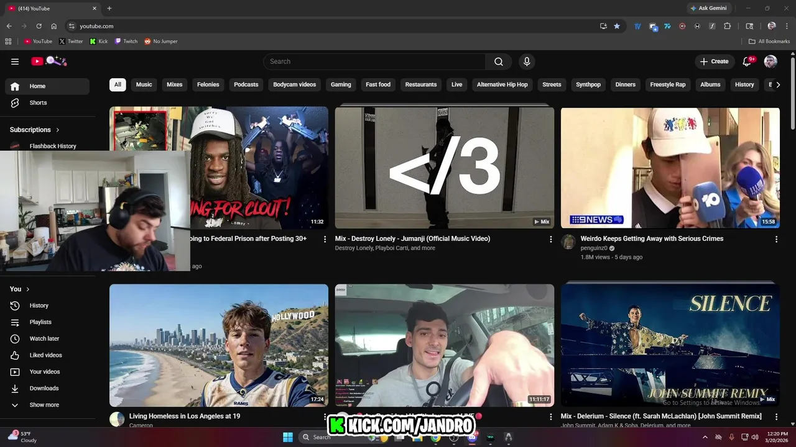The image size is (796, 447).
Task: Open Shorts in sidebar
Action: [x=47, y=102]
